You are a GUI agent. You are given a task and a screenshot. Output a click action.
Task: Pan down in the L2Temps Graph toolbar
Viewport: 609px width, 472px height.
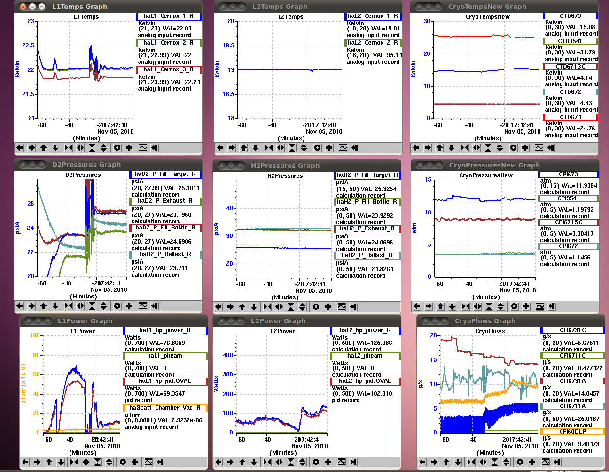(255, 148)
